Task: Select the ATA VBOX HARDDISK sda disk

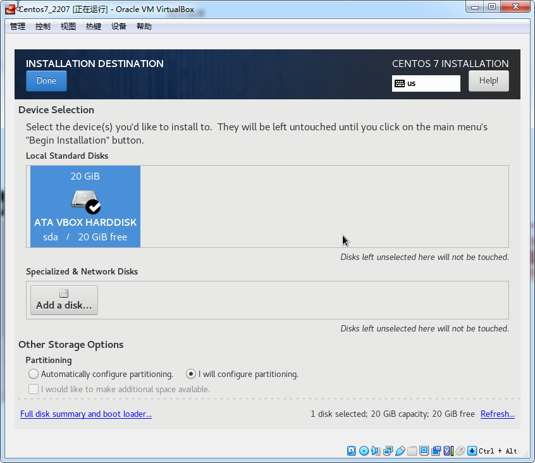Action: [x=85, y=206]
